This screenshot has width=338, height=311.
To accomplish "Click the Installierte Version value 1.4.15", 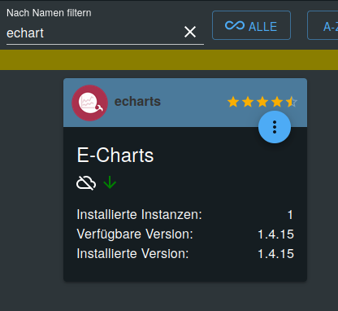I will (275, 254).
